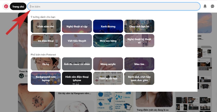Click the Pinterest logo icon
The image size is (217, 112).
[6, 6]
